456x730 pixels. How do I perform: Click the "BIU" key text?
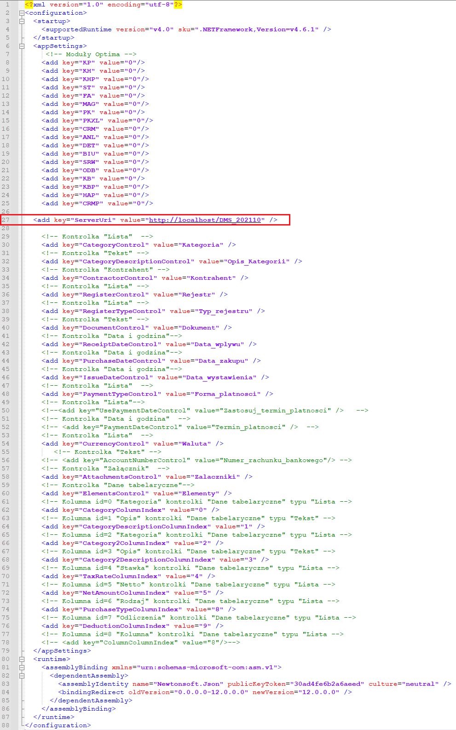tap(89, 154)
